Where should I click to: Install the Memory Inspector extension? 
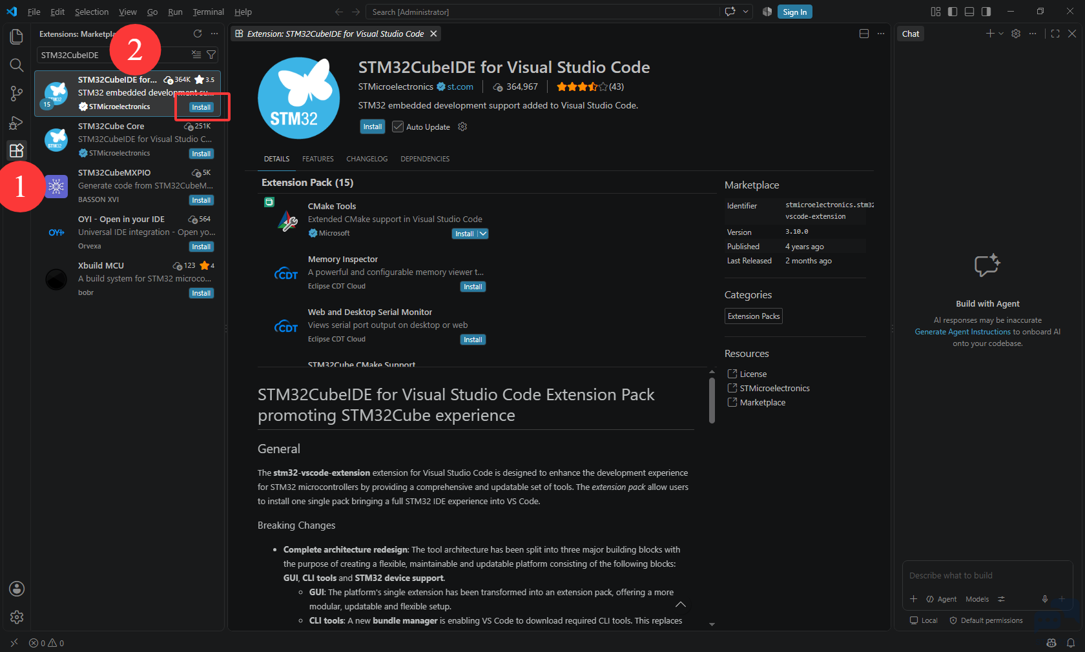point(473,287)
